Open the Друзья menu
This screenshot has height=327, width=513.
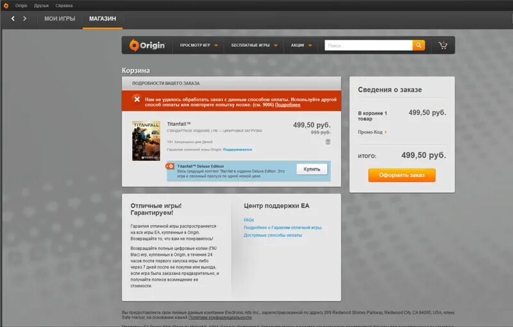(41, 6)
